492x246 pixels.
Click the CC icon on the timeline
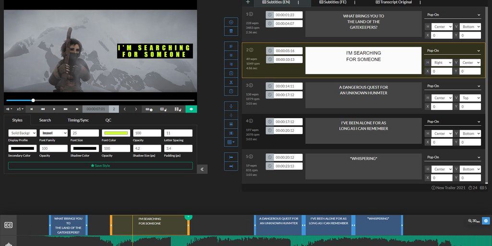8,225
